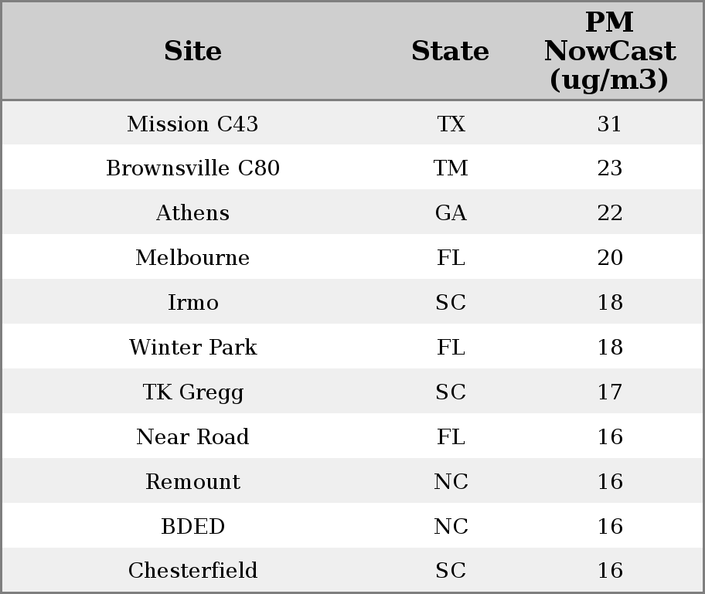The image size is (705, 594).
Task: Click the PM NowCast column header
Action: [609, 52]
